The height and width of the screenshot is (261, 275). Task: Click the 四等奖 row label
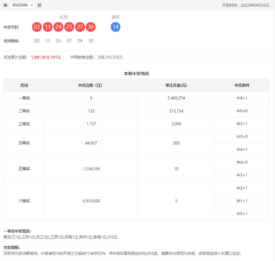24,143
